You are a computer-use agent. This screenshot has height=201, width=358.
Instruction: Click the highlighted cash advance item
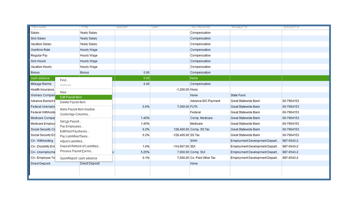coord(40,78)
